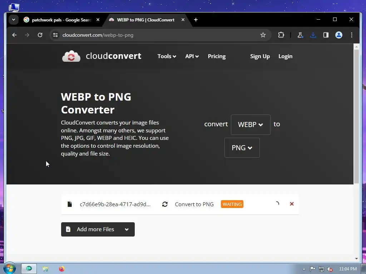Click the desktop computer icon
The image size is (366, 274).
14,7
